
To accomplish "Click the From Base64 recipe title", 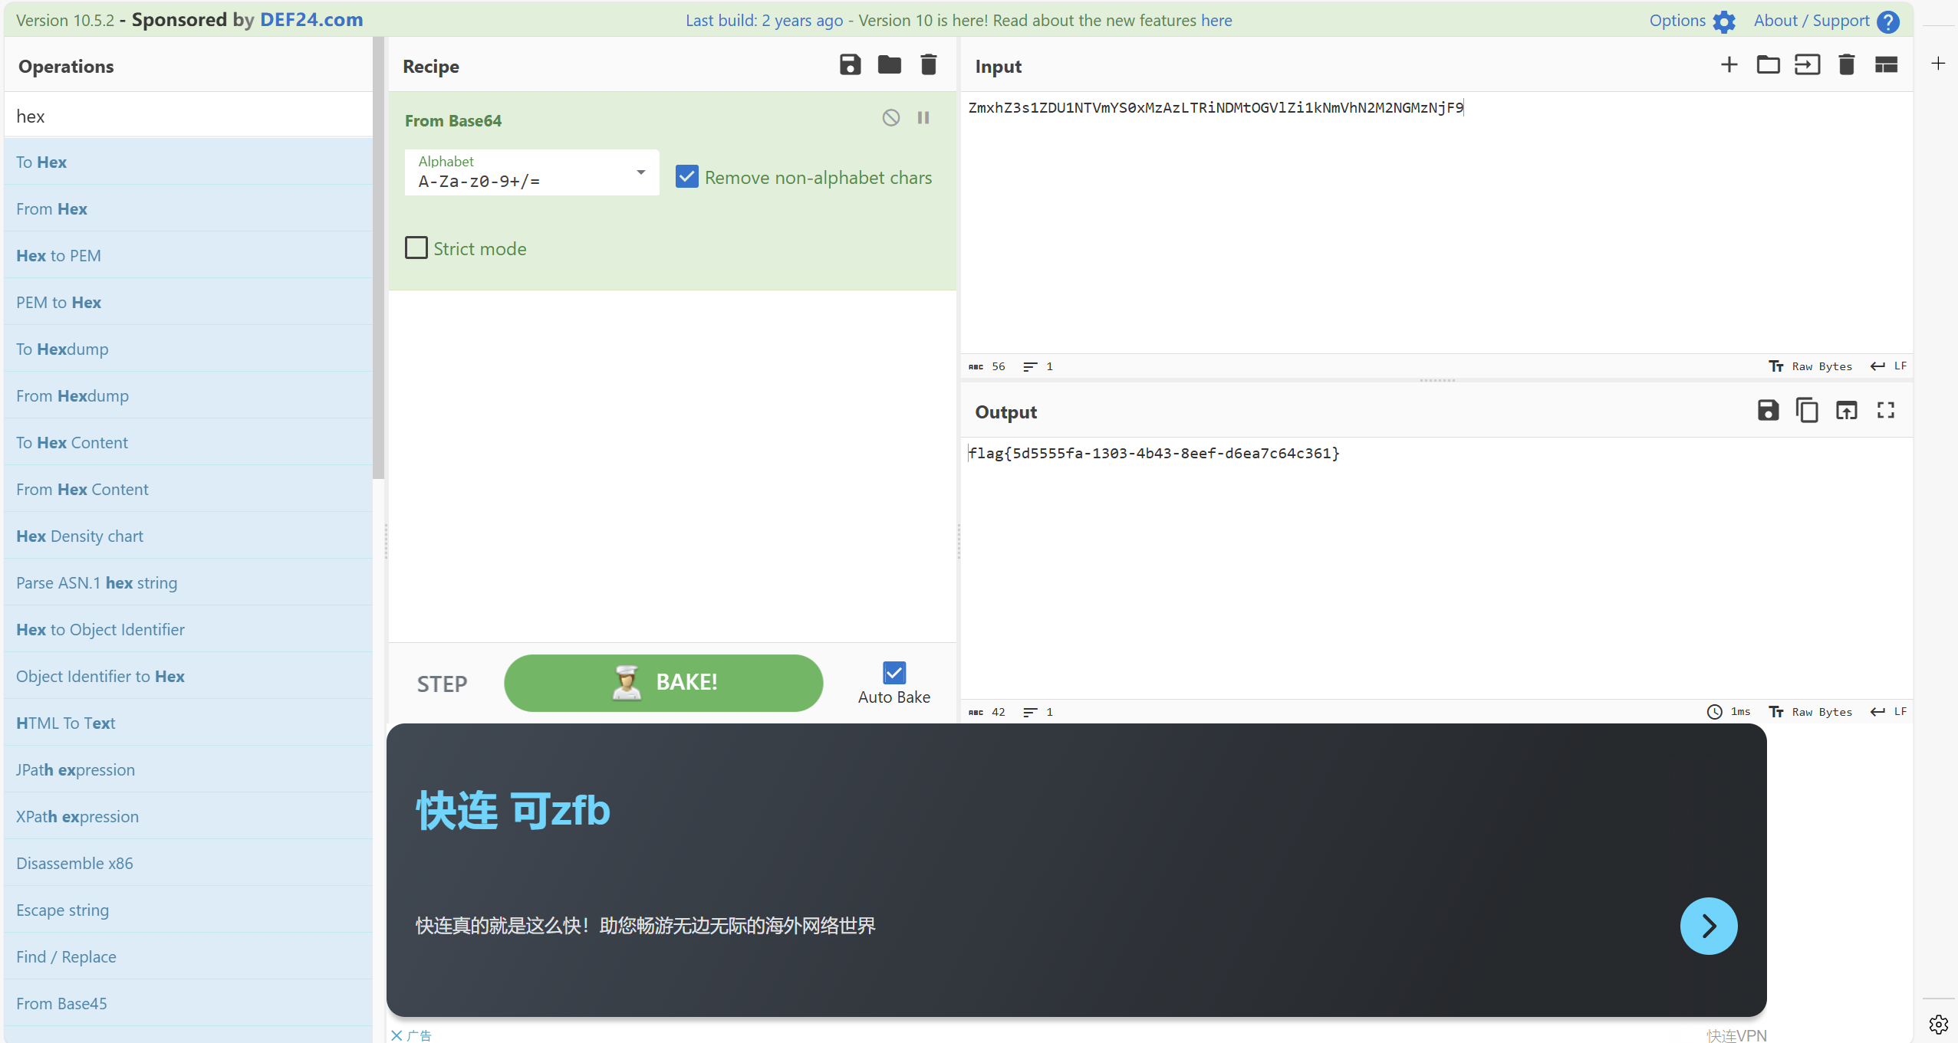I will click(x=453, y=120).
